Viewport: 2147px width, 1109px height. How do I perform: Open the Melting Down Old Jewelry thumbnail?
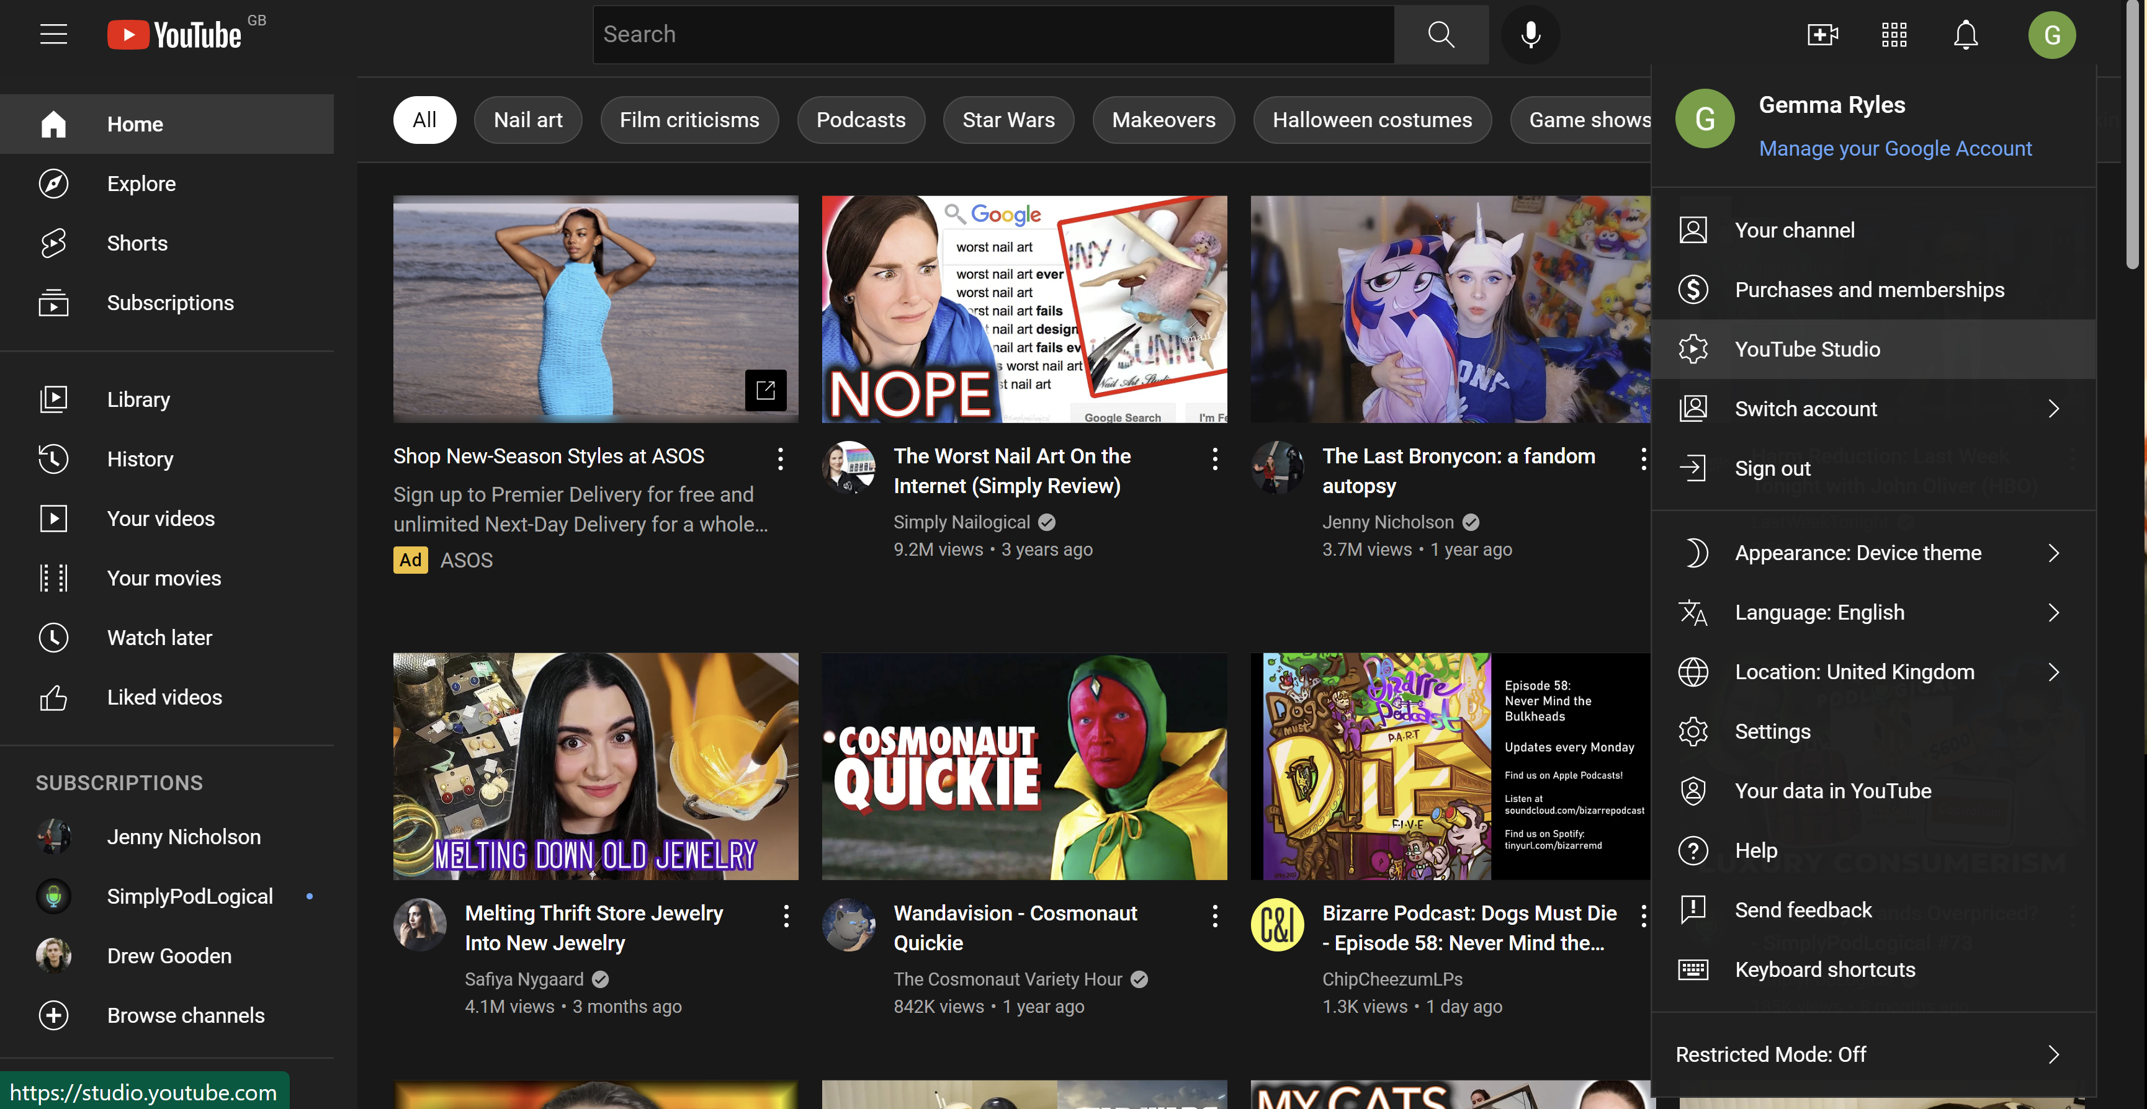click(595, 767)
